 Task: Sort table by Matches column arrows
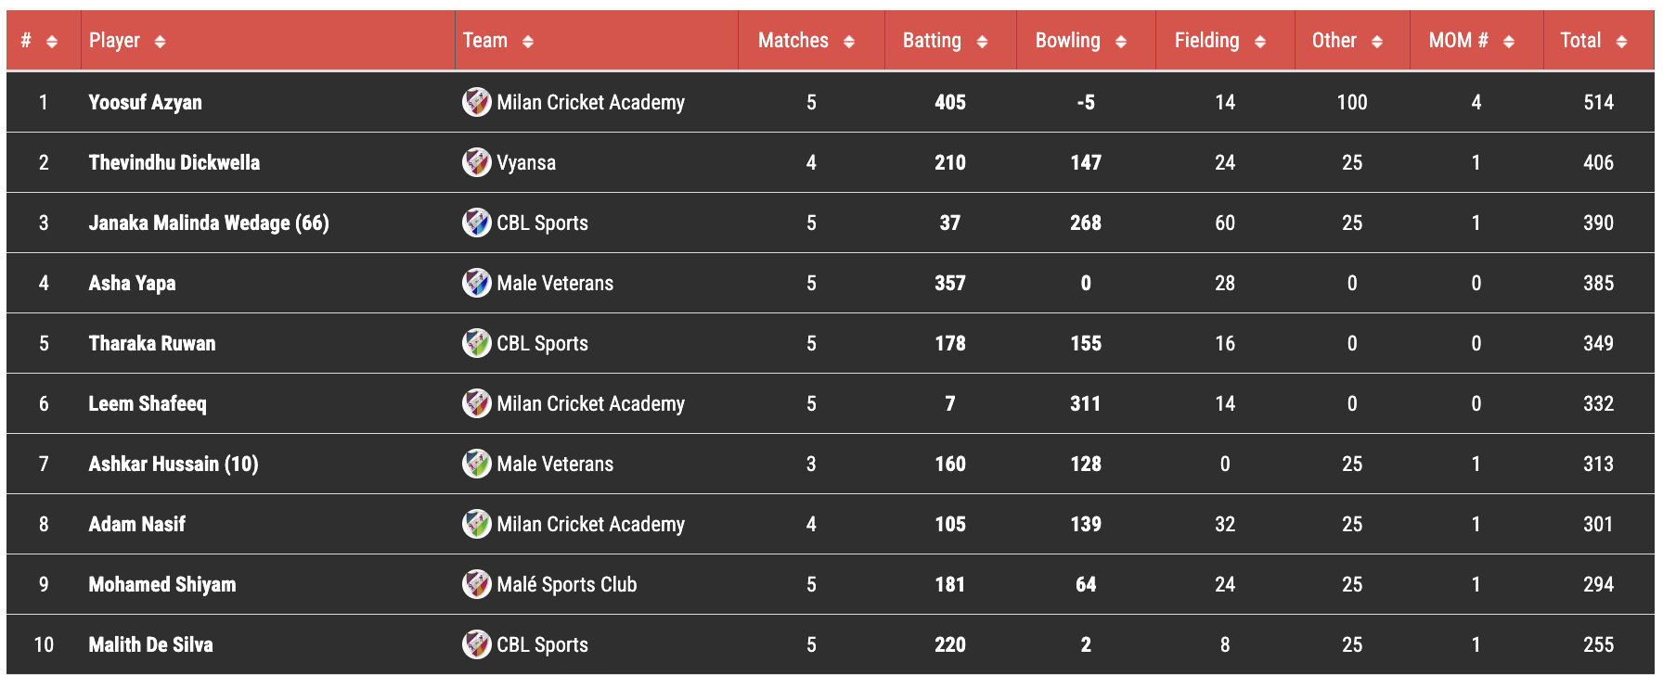(848, 42)
